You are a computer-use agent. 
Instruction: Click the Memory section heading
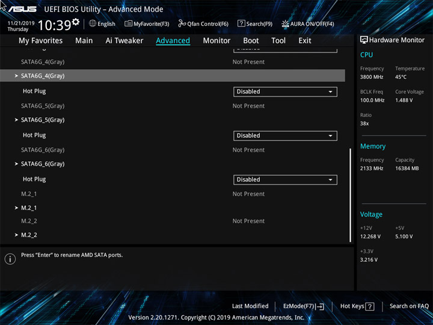click(373, 146)
